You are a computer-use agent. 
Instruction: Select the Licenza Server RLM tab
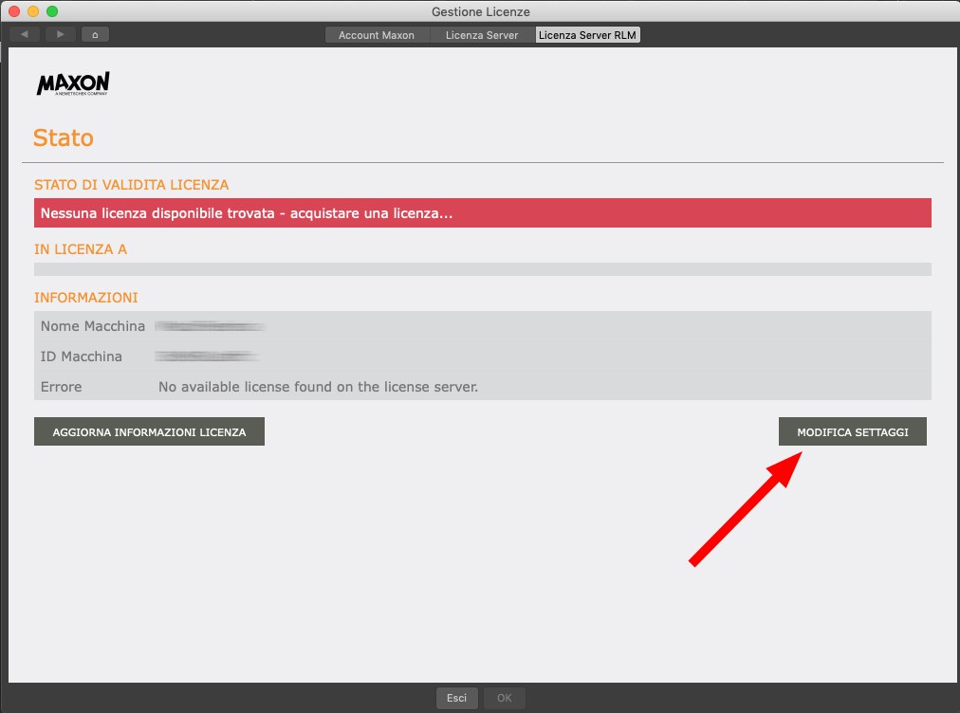(x=588, y=35)
